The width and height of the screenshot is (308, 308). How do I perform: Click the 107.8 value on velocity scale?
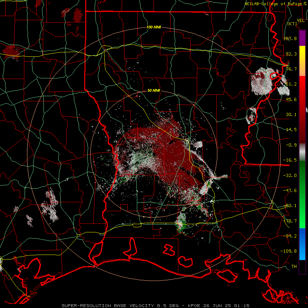(290, 38)
